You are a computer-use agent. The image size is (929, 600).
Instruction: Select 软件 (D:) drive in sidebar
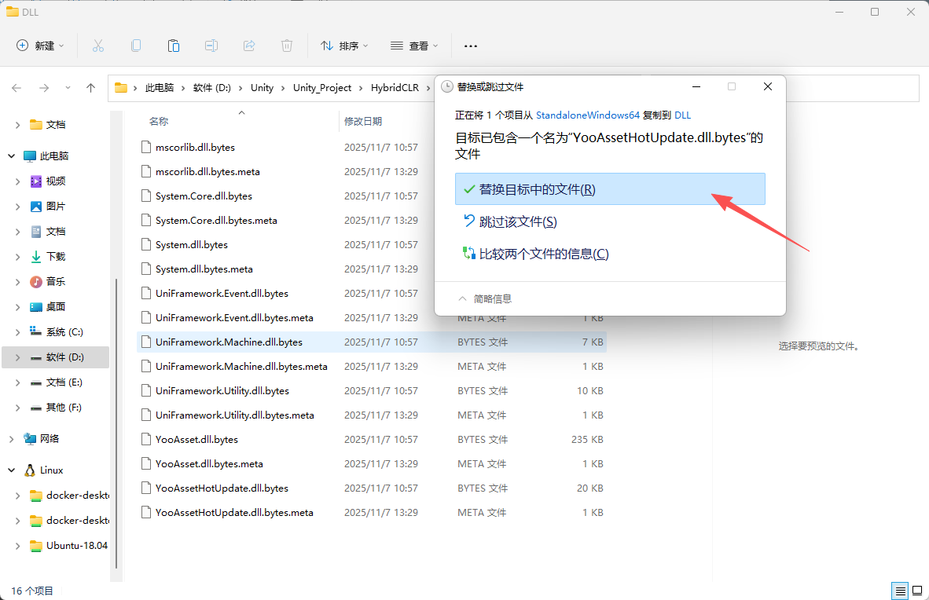pyautogui.click(x=55, y=357)
